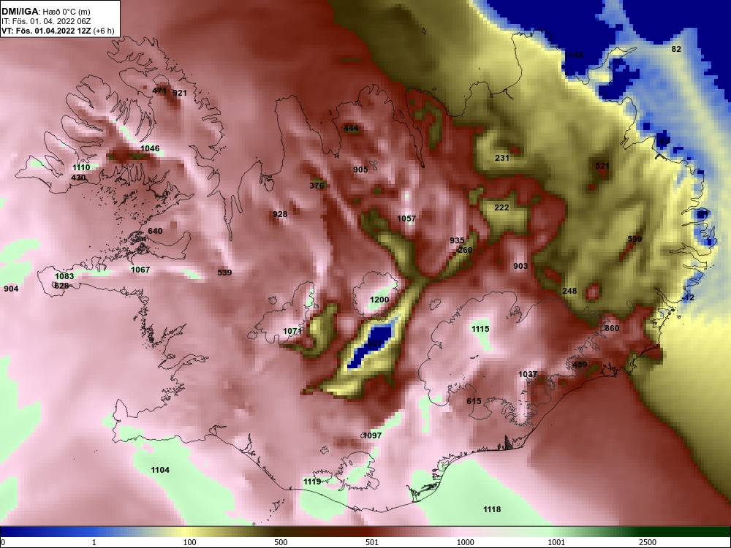The image size is (731, 548).
Task: Click the map value 222
Action: click(x=501, y=208)
